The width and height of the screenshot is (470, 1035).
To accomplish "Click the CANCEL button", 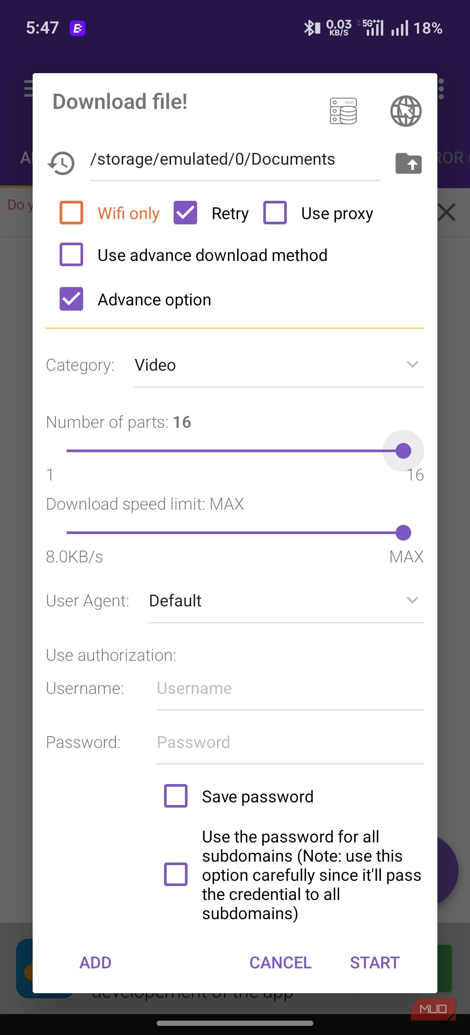I will click(280, 963).
